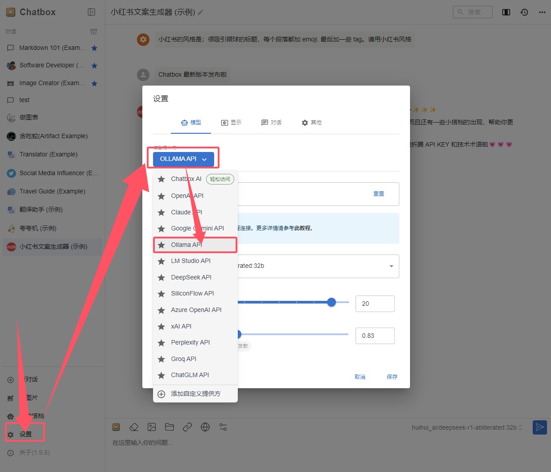Click the star on Image Creator conversation
Viewport: 551px width, 472px height.
(x=94, y=83)
